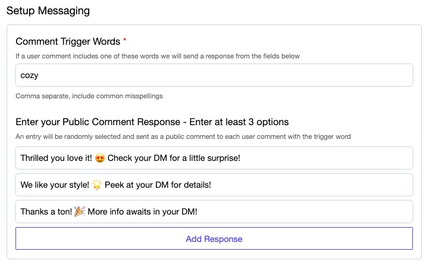Click the "Comma separate" hint text
Screen dimensions: 429x267
coord(89,96)
